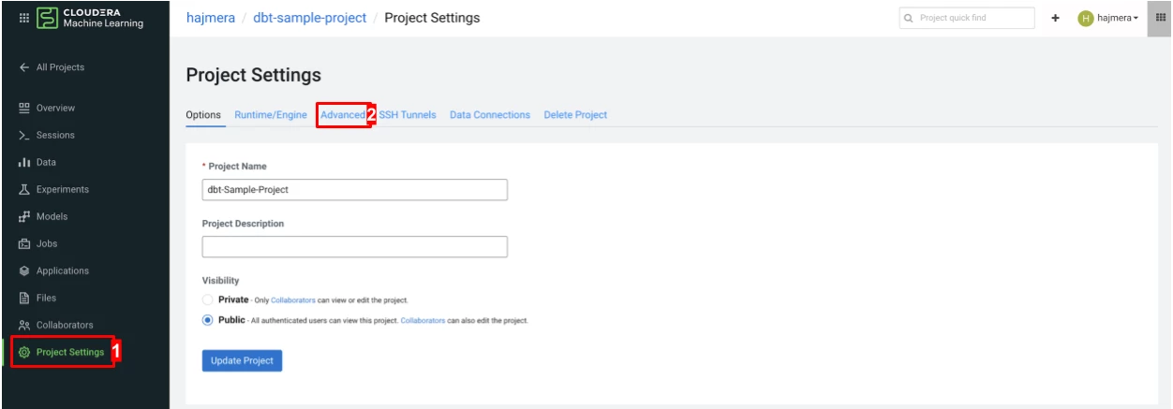Open Jobs in the sidebar
Screen dimensions: 1173x409
tap(38, 243)
